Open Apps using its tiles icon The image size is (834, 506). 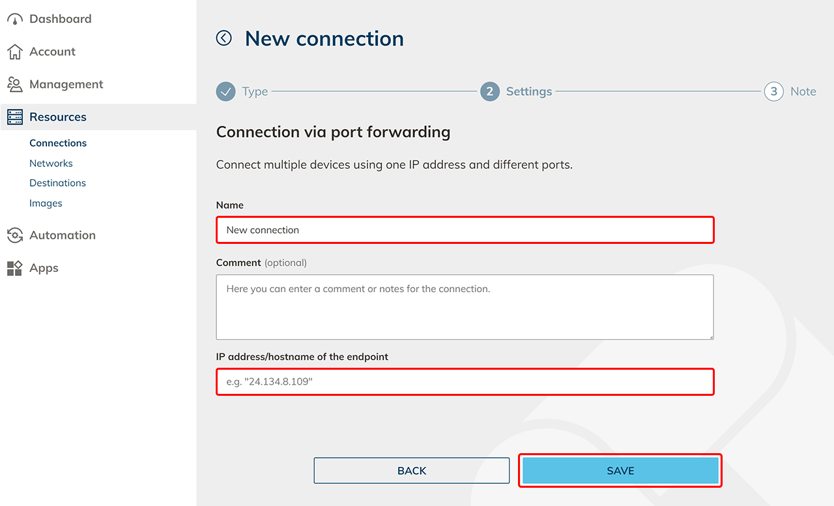point(14,268)
